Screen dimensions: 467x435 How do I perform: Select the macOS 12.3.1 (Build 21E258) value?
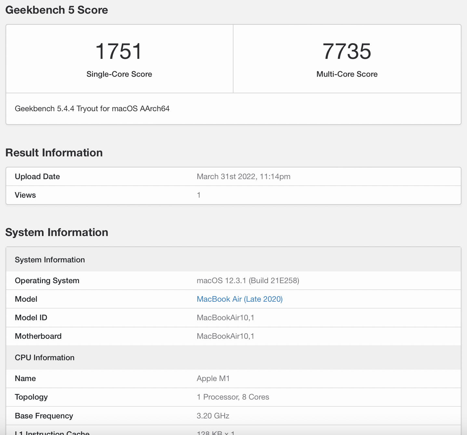[248, 281]
